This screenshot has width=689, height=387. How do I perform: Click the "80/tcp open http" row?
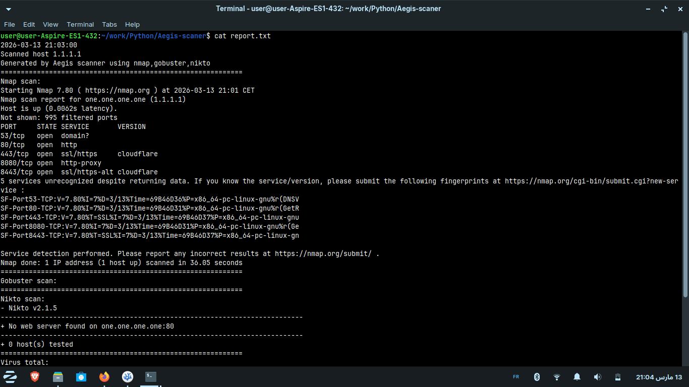[x=39, y=145]
